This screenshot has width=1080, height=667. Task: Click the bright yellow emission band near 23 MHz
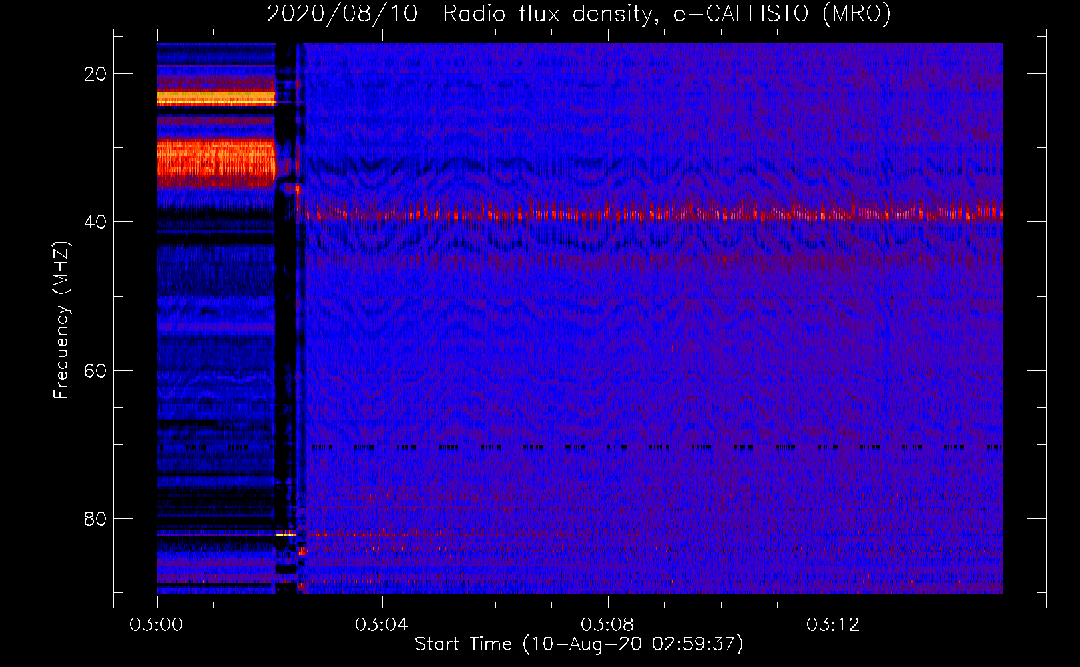(x=216, y=98)
